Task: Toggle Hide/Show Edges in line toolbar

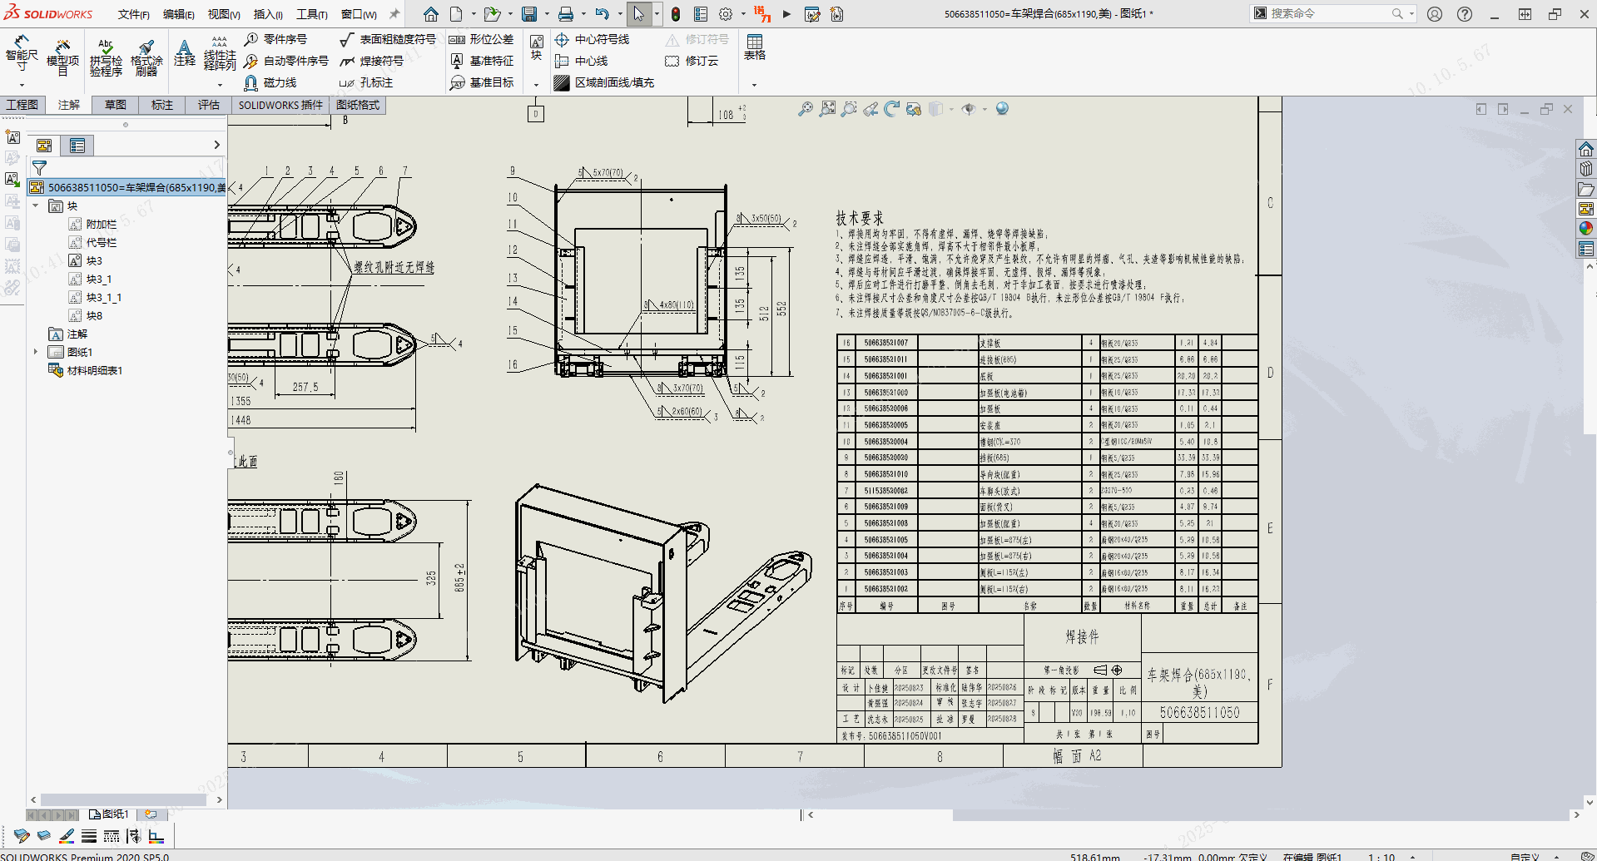Action: click(x=134, y=836)
